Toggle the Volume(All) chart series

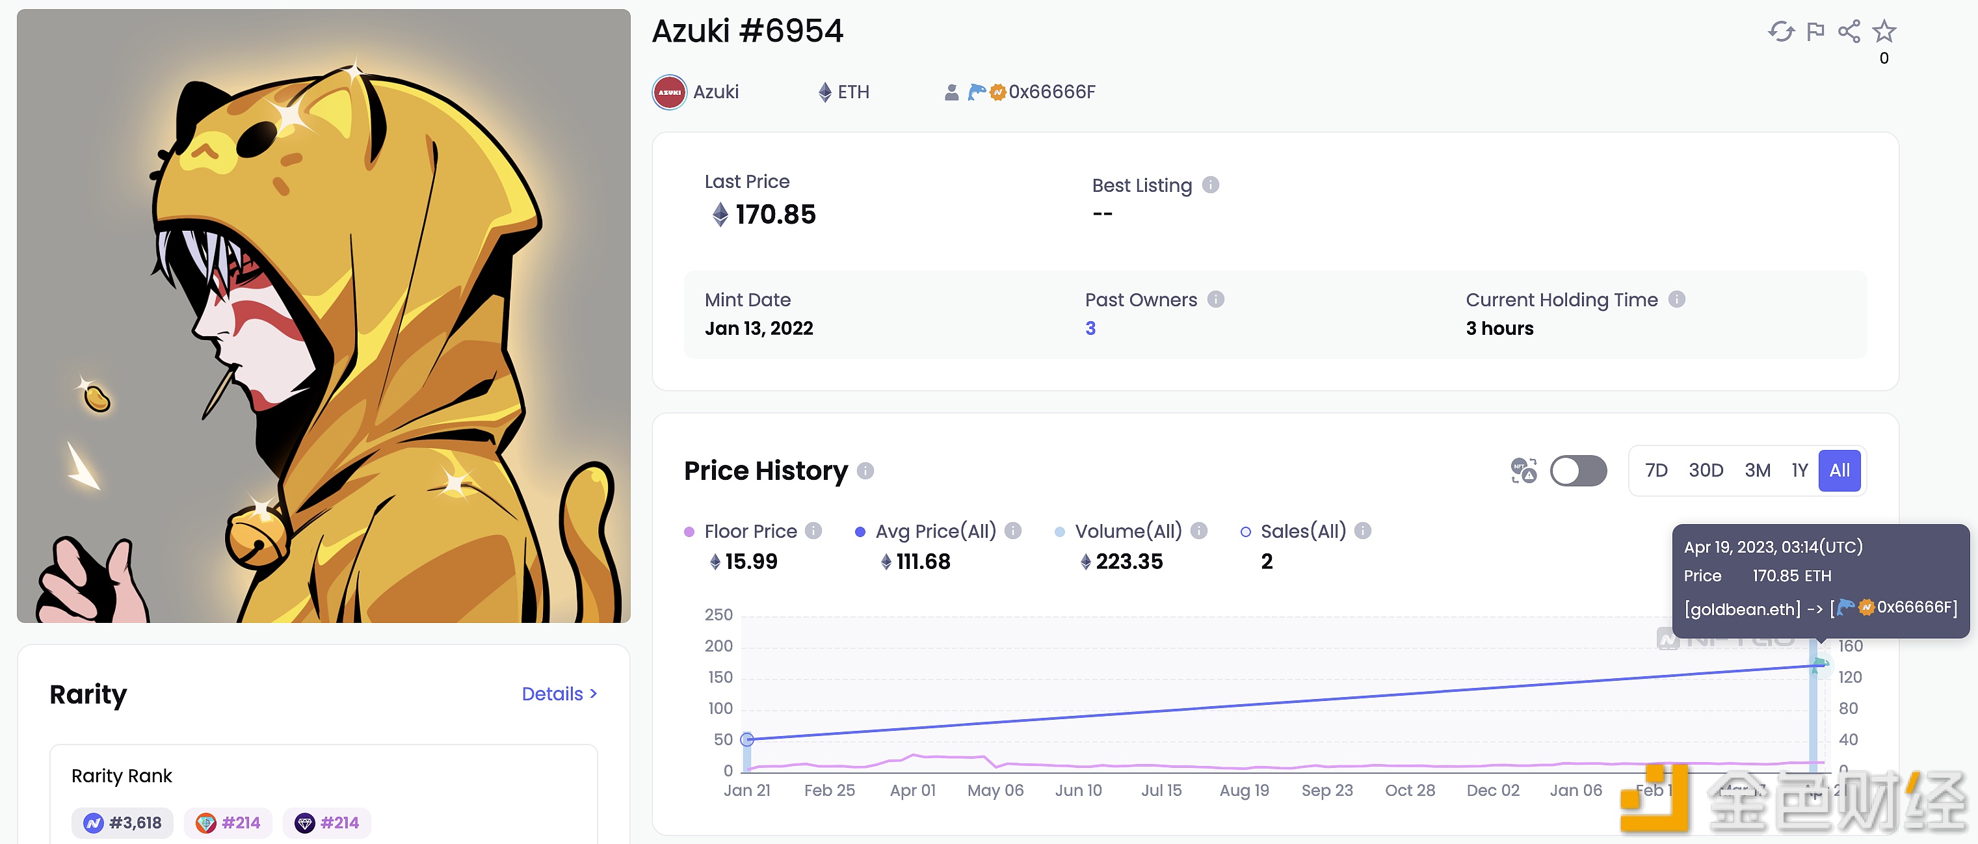[x=1127, y=531]
